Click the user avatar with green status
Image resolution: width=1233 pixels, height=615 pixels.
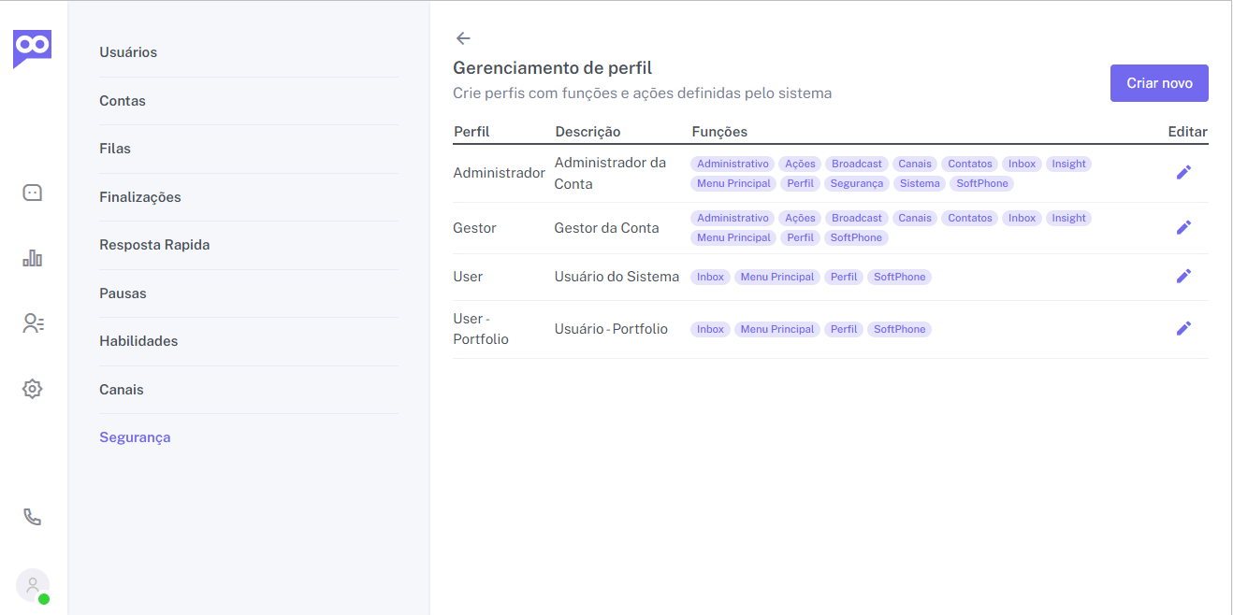click(33, 586)
